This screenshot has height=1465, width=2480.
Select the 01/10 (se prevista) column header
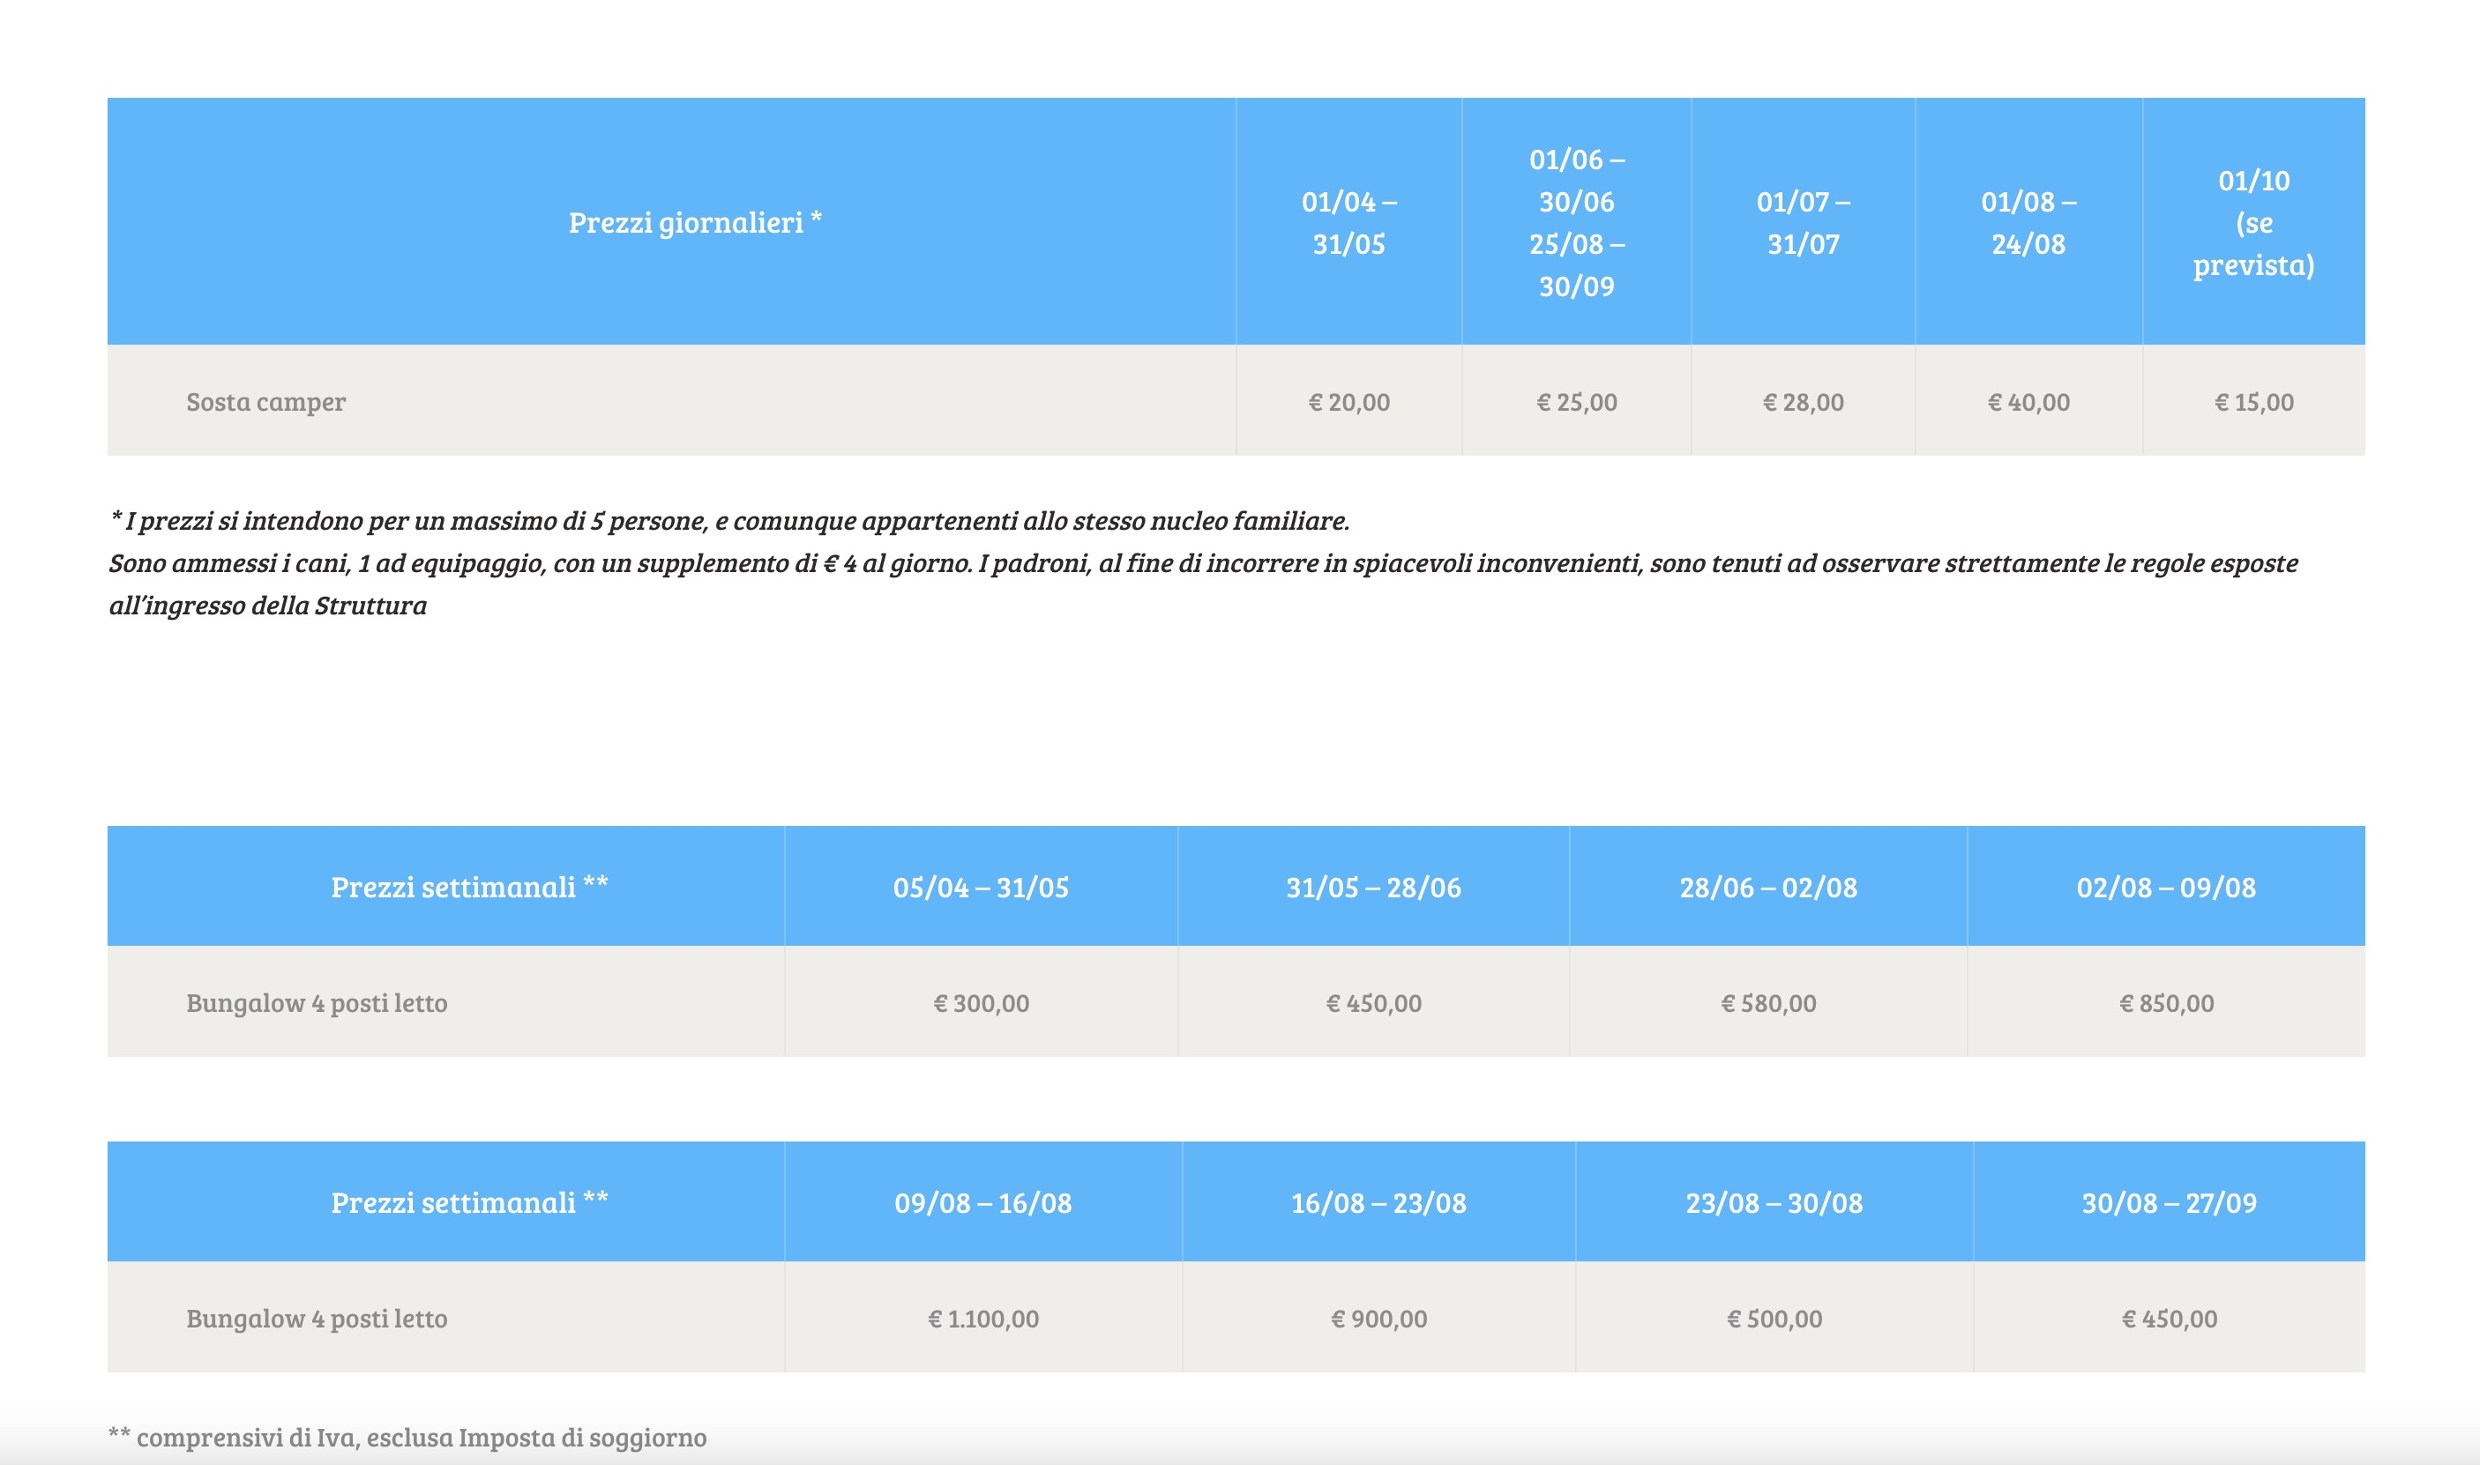pyautogui.click(x=2252, y=222)
